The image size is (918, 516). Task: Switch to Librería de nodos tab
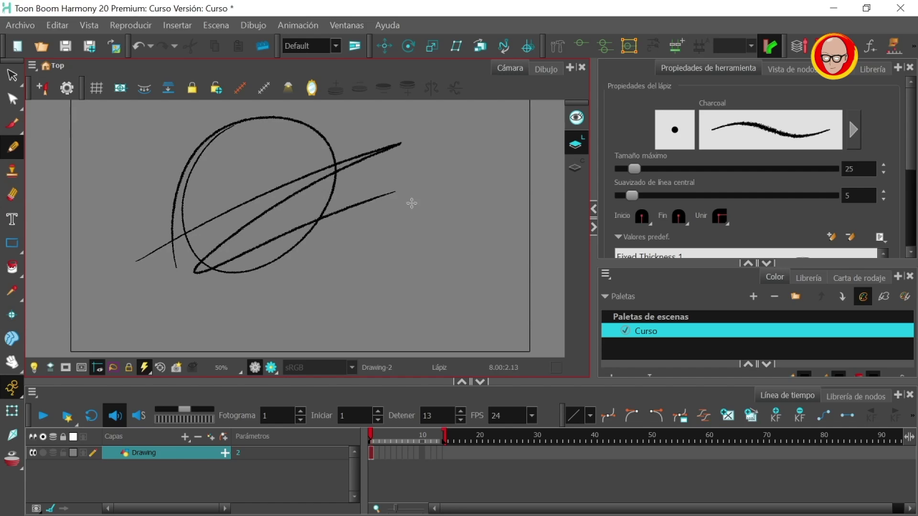[x=856, y=396]
